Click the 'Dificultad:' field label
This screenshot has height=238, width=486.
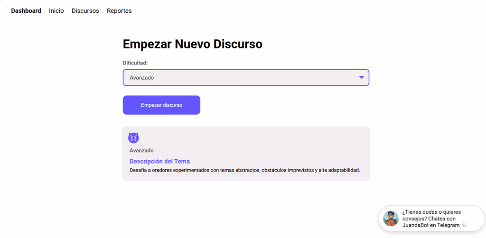(x=135, y=63)
